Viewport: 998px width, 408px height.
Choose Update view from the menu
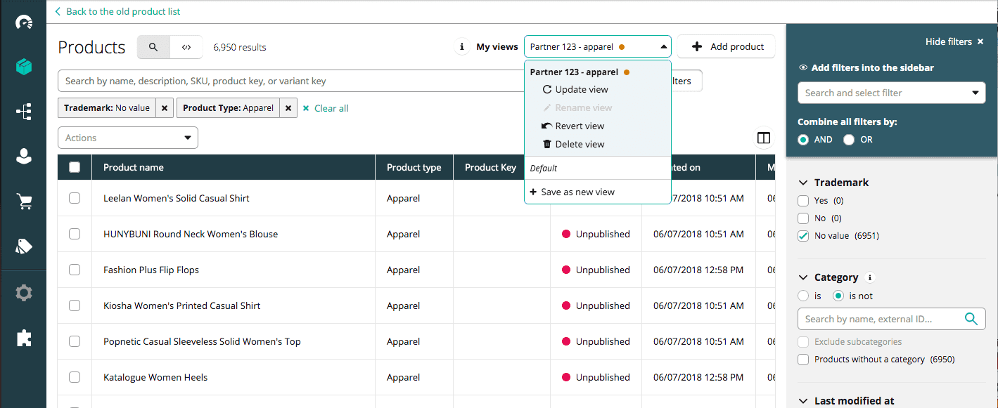(581, 90)
